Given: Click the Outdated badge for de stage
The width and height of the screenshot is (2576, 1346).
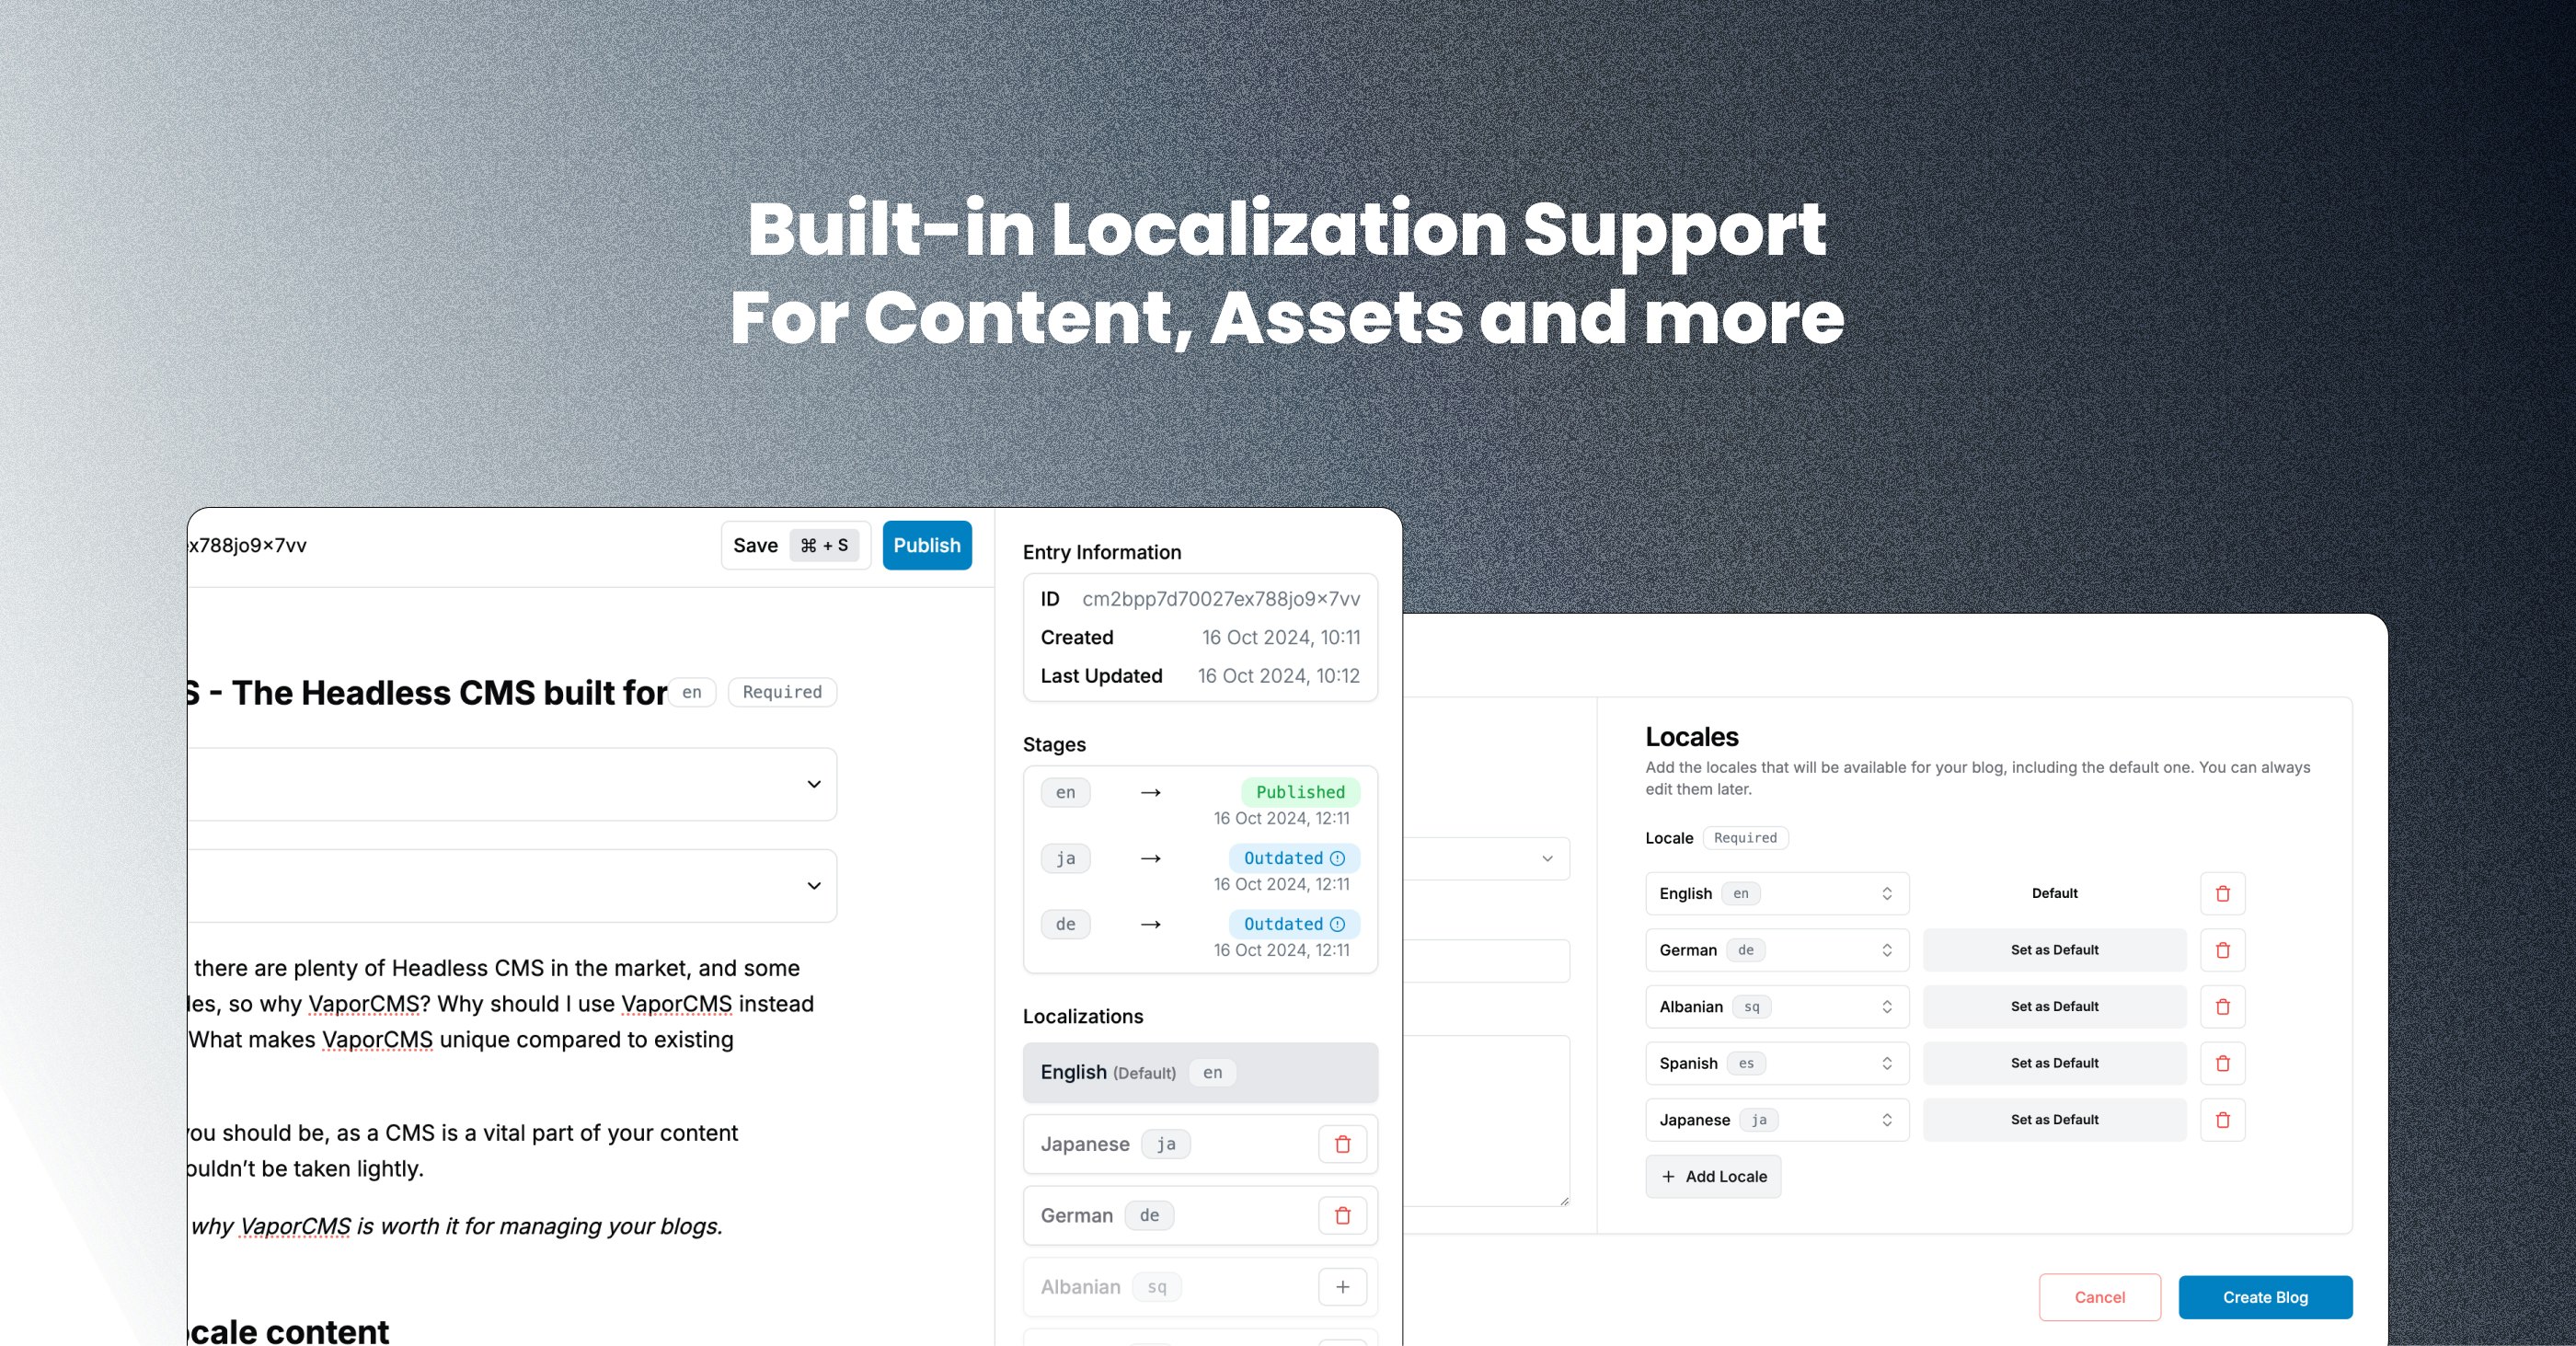Looking at the screenshot, I should [1294, 924].
